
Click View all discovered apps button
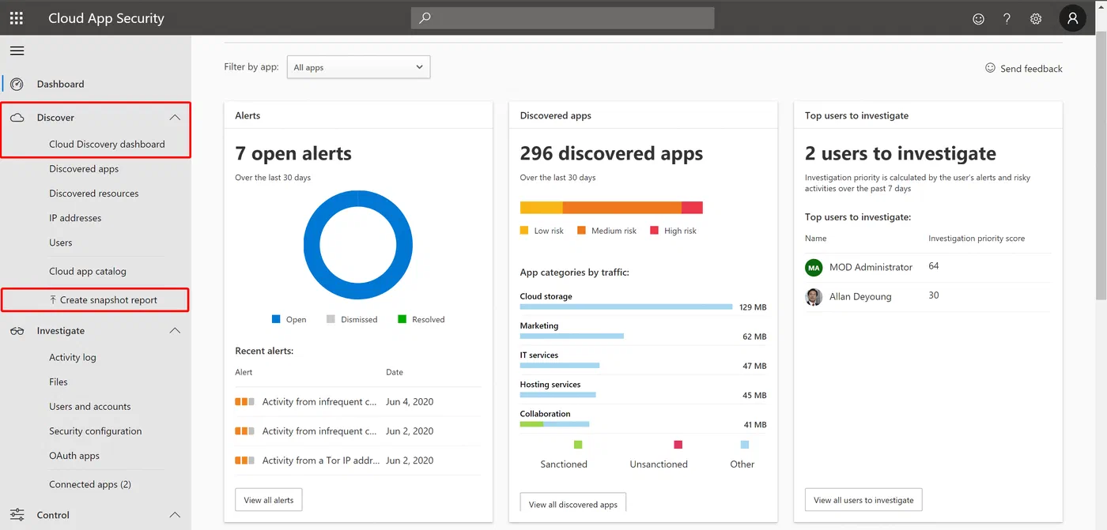point(573,504)
